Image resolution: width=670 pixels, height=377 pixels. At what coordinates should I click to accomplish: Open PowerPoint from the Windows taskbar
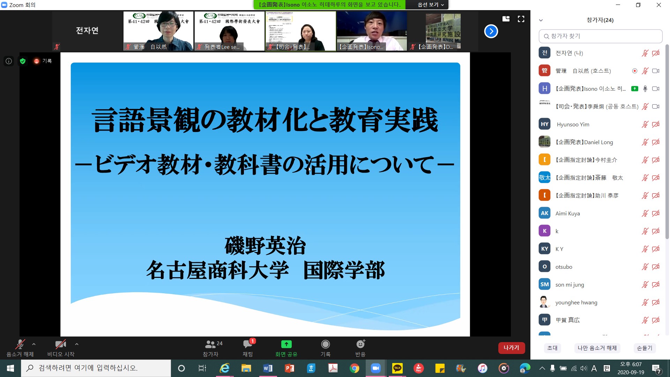(289, 368)
